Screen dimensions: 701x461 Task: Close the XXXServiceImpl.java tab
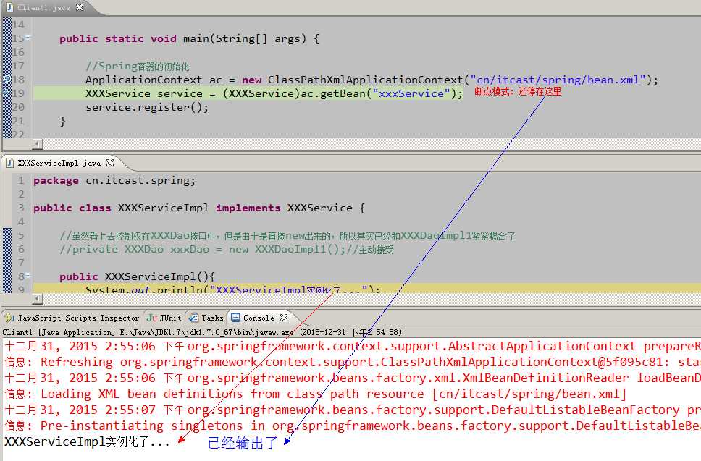tap(110, 163)
